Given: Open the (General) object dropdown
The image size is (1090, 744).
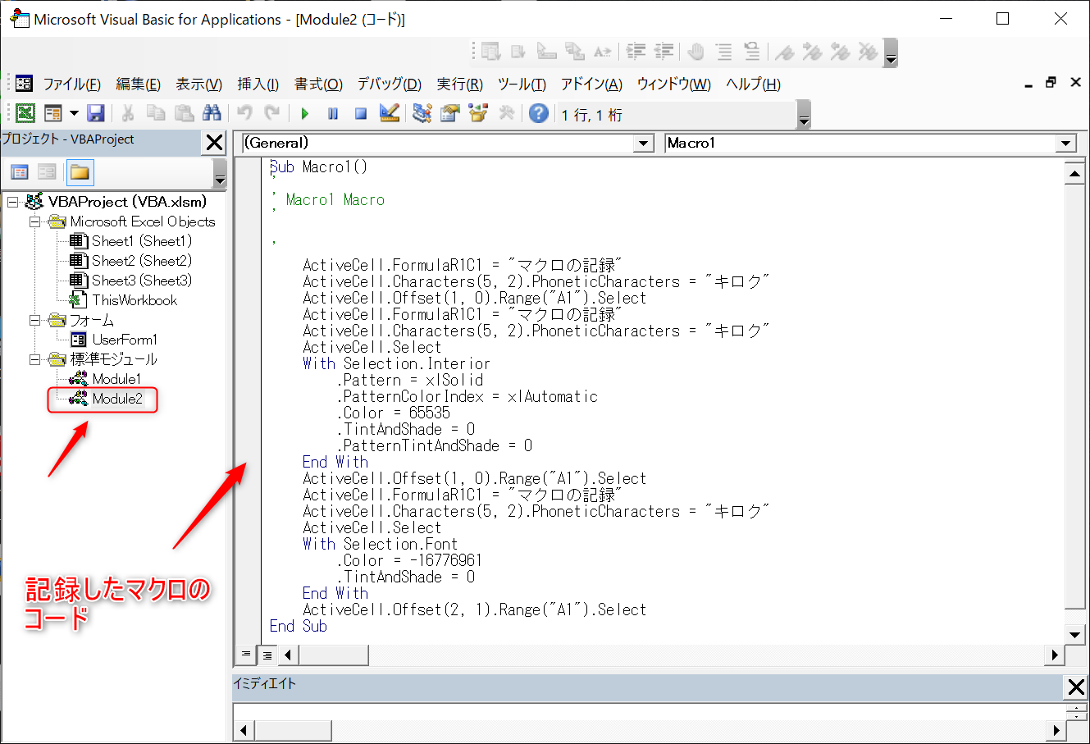Looking at the screenshot, I should tap(643, 144).
